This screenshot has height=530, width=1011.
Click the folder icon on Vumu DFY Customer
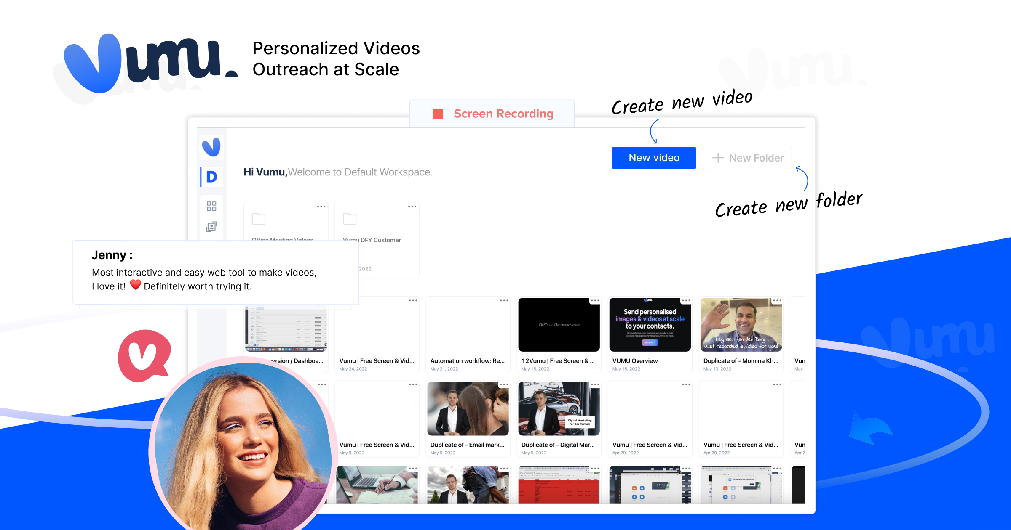(349, 219)
